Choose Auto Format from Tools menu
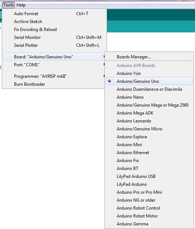This screenshot has height=229, width=195. coord(55,14)
